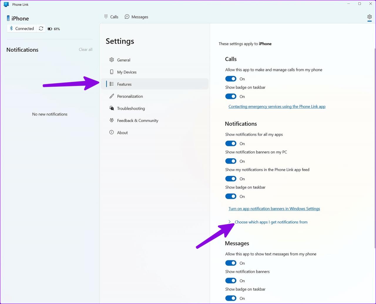Open General settings section

pyautogui.click(x=124, y=60)
